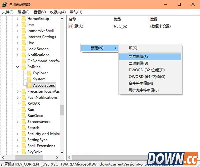
Task: Click the Policies folder icon
Action: coord(24,67)
